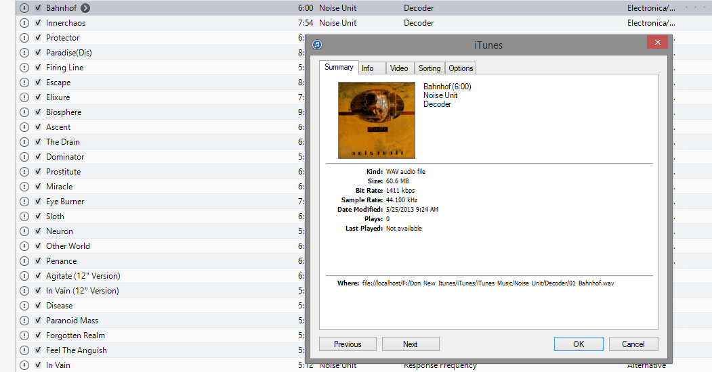Click the iTunes logo in dialog title bar
This screenshot has width=712, height=372.
(317, 45)
